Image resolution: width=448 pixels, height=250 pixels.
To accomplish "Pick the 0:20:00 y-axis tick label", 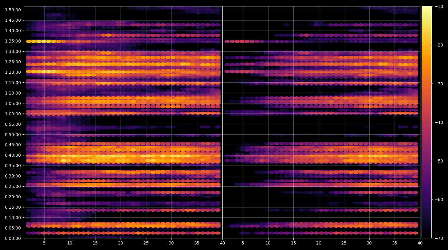I will [x=13, y=197].
